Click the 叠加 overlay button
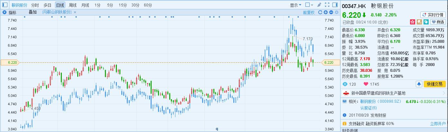The height and width of the screenshot is (132, 448). coord(33,12)
